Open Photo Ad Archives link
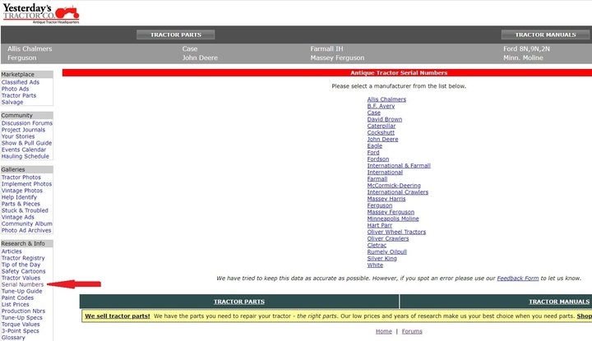The image size is (592, 341). point(26,230)
